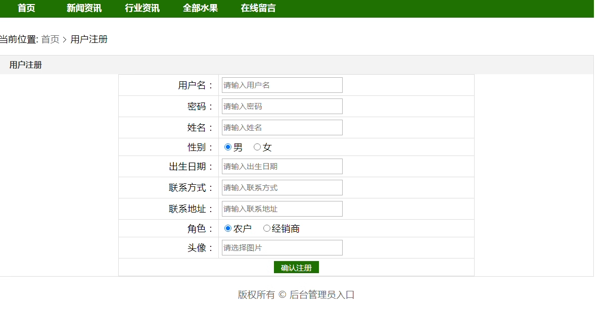Screen dimensions: 606x309
Task: Choose the 女 gender radio button
Action: coord(257,147)
